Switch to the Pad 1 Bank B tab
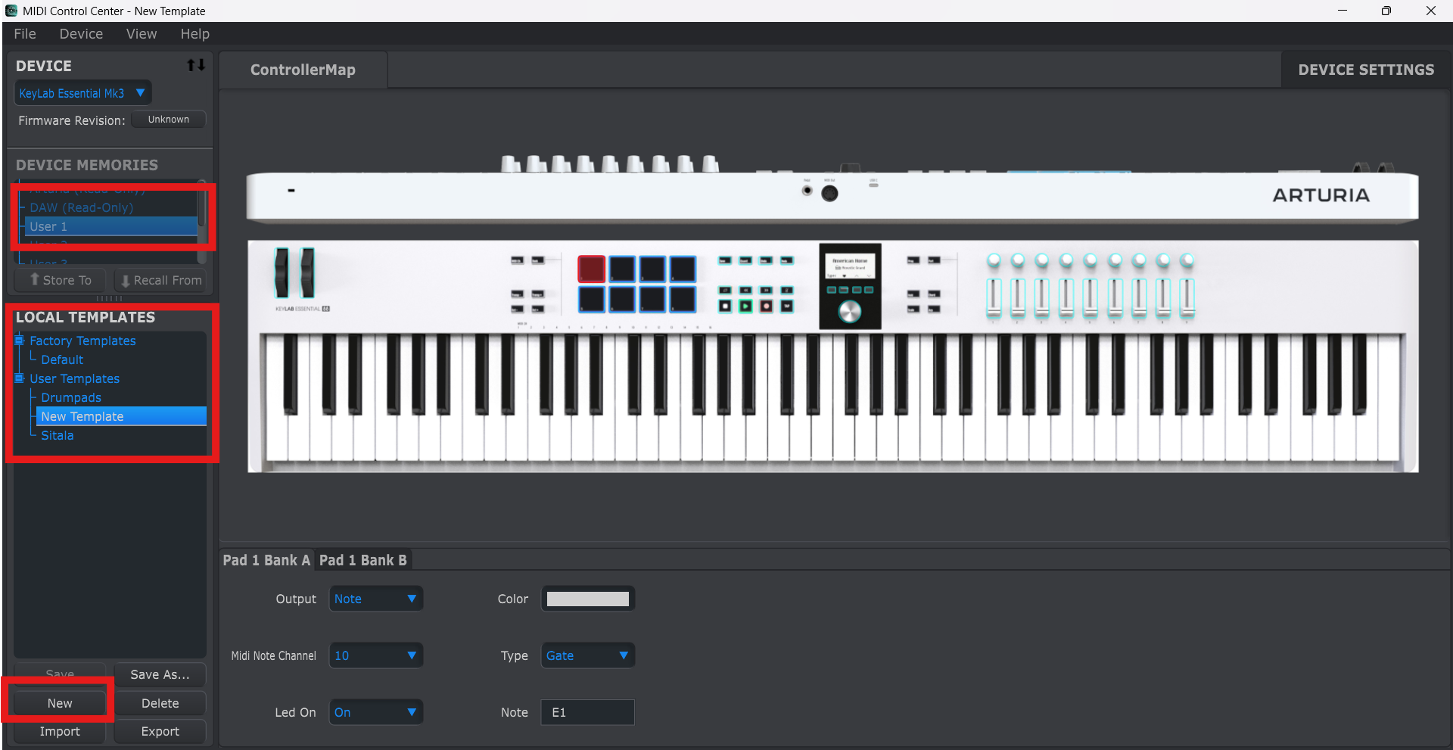 click(x=362, y=560)
